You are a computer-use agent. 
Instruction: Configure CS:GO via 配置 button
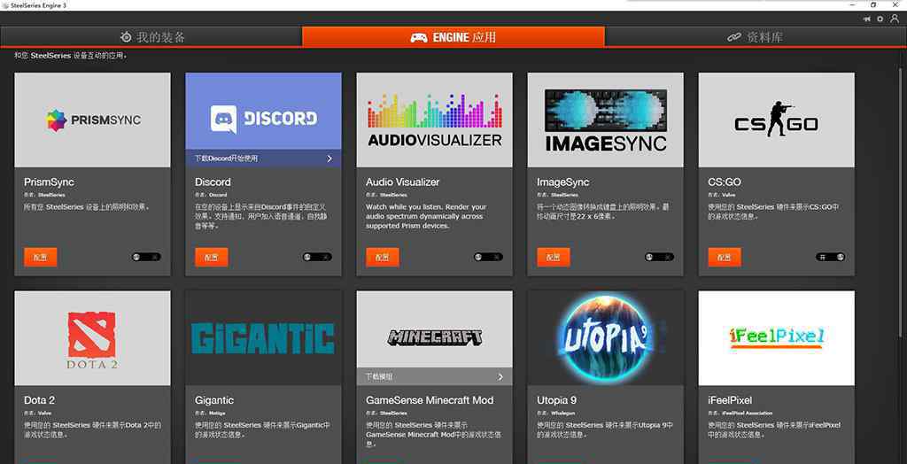click(725, 257)
